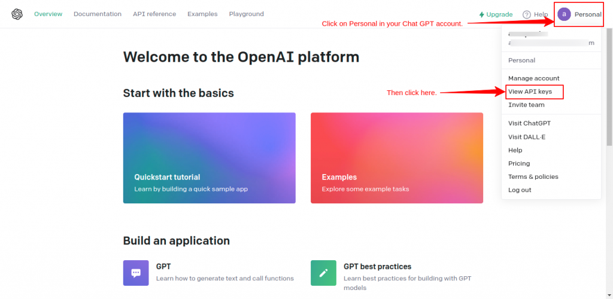613x299 pixels.
Task: Click the OpenAI logo icon
Action: coord(17,14)
